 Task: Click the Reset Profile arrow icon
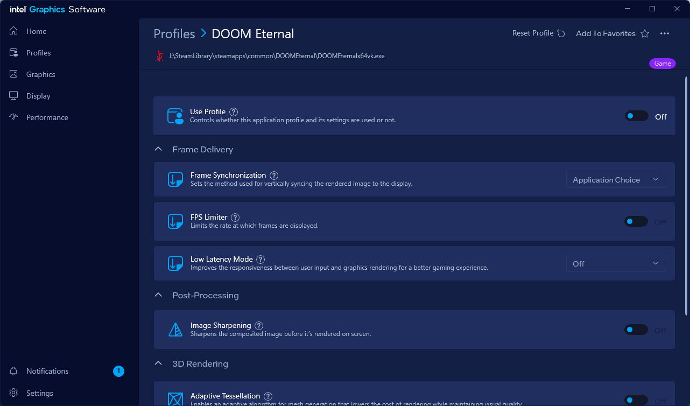coord(561,33)
